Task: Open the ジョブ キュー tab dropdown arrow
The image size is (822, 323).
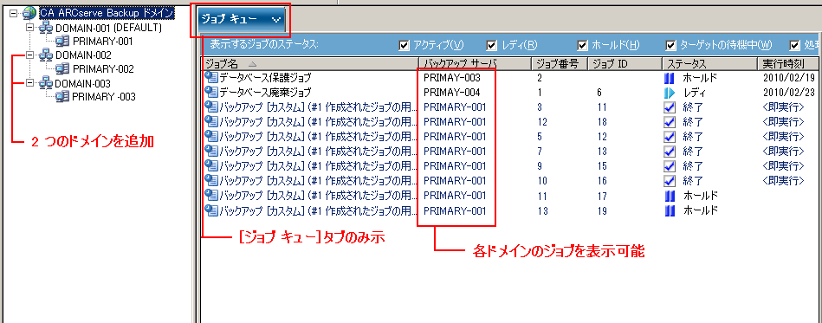Action: (276, 20)
